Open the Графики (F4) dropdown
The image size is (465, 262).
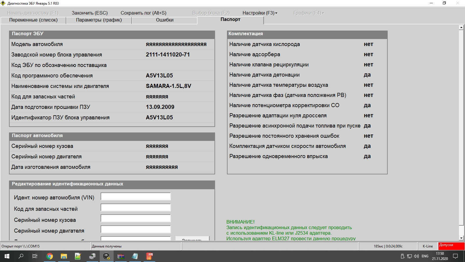[x=309, y=13]
